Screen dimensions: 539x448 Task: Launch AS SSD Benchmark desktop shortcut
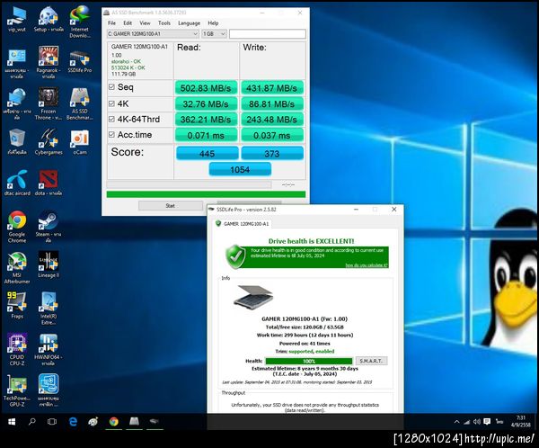tap(80, 103)
